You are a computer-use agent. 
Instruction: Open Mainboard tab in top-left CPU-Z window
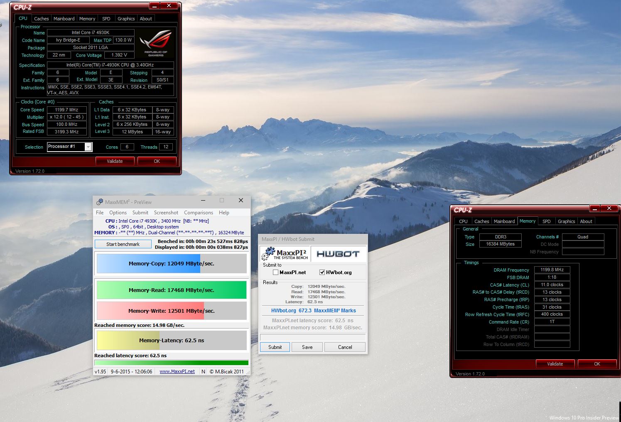[x=64, y=19]
